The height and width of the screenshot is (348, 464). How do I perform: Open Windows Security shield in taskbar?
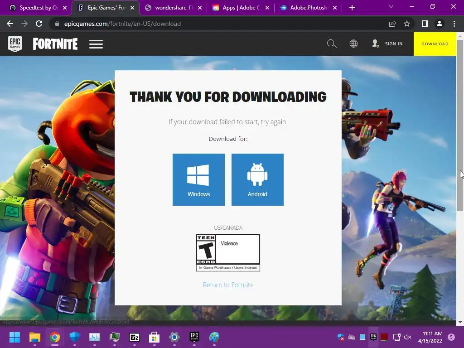[75, 337]
